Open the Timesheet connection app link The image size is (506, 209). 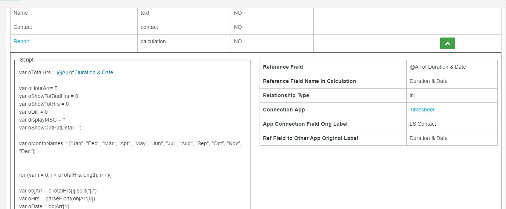tap(422, 110)
